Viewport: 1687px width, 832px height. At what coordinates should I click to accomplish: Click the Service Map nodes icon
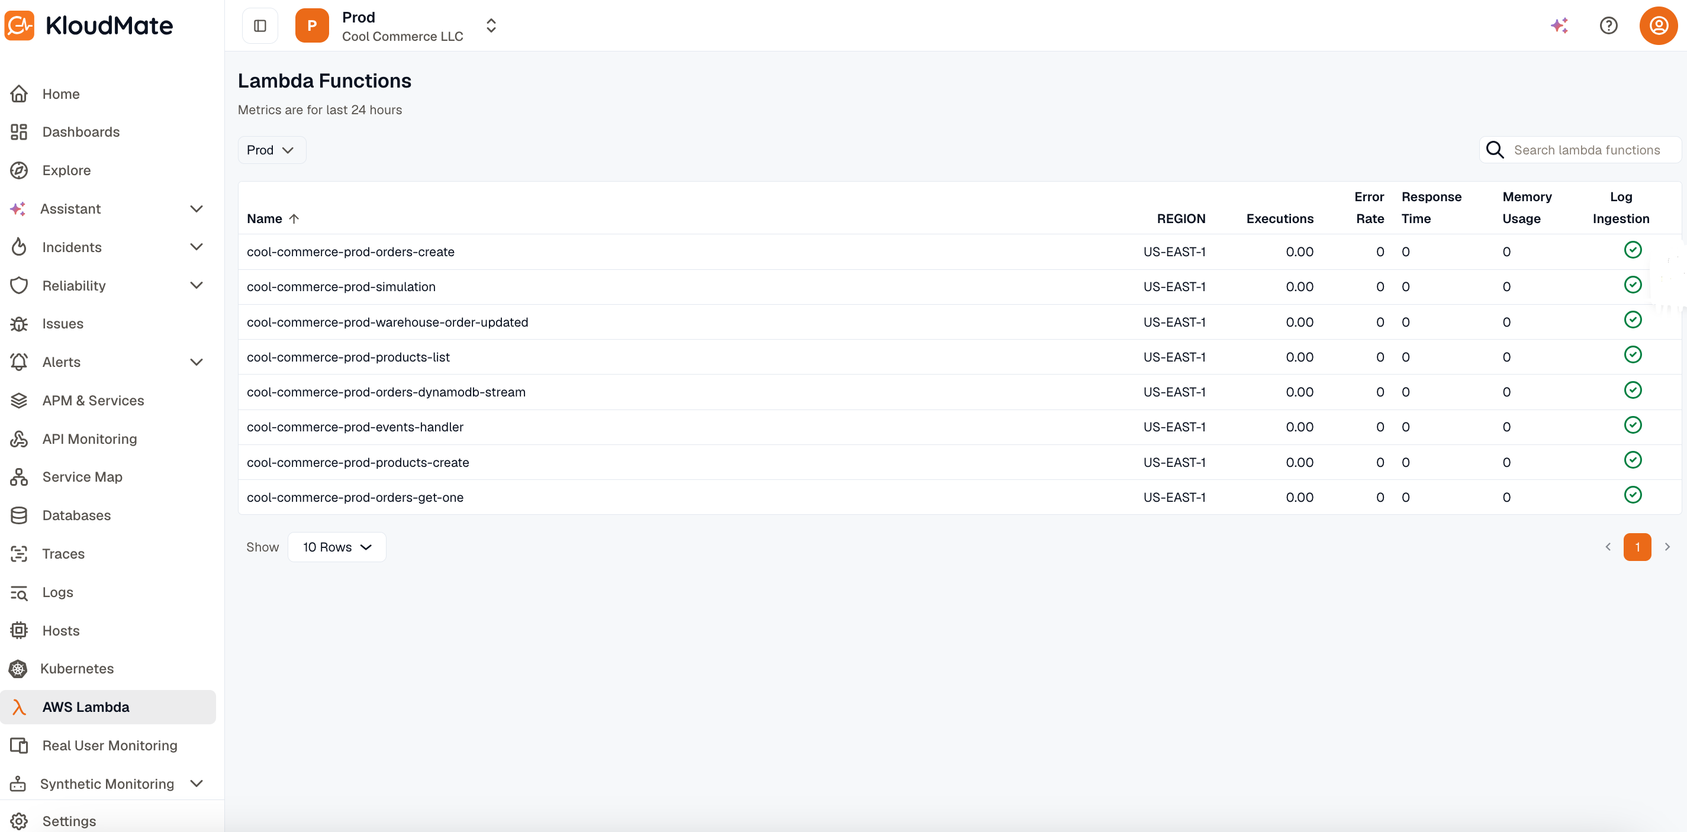pyautogui.click(x=19, y=477)
